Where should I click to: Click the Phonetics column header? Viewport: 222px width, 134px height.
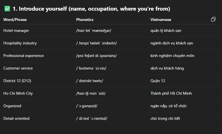pos(85,20)
